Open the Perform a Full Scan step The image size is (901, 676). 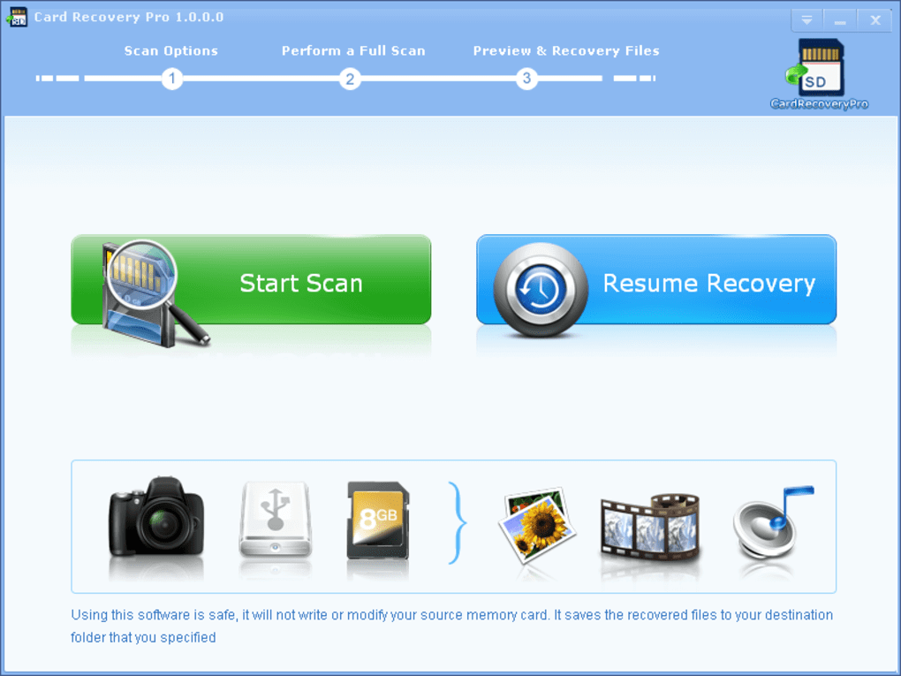point(353,50)
